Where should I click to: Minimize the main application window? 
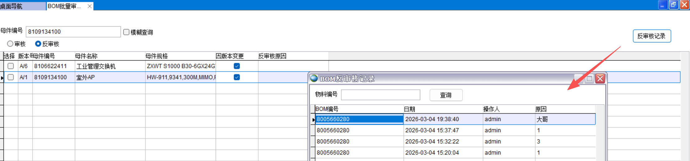coord(663,5)
